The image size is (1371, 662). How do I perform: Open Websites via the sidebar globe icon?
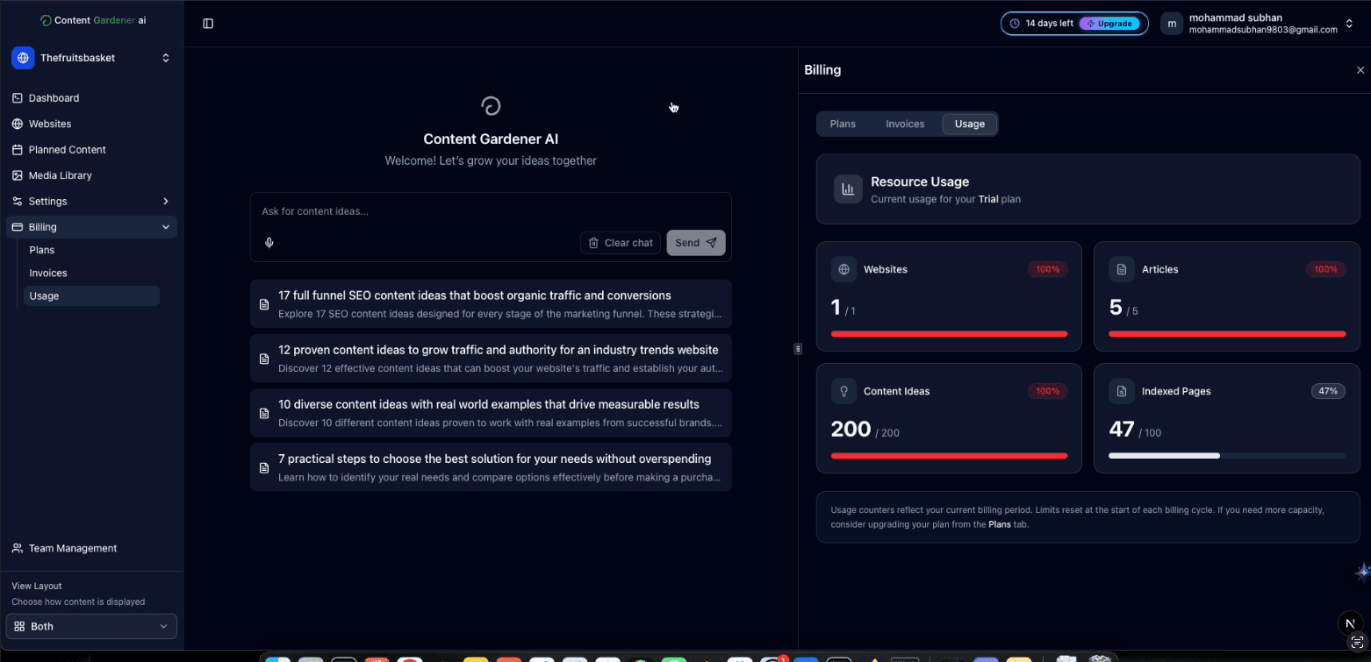(x=18, y=124)
